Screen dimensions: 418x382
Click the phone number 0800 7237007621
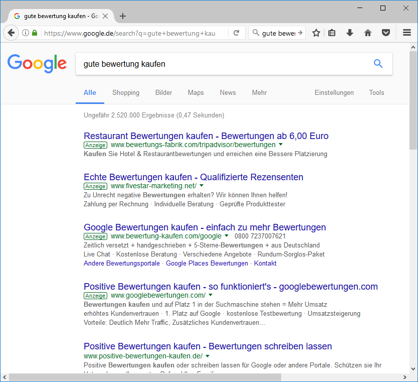(x=260, y=236)
